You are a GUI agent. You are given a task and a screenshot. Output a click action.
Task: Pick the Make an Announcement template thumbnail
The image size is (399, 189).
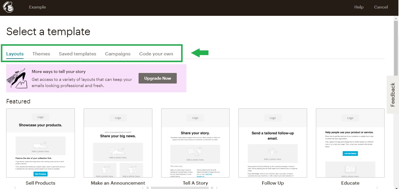pyautogui.click(x=118, y=143)
